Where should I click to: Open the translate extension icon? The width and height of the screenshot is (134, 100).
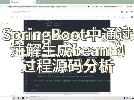pyautogui.click(x=131, y=6)
